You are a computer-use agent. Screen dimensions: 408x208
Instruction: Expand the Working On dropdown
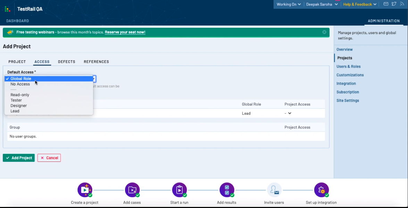click(289, 5)
